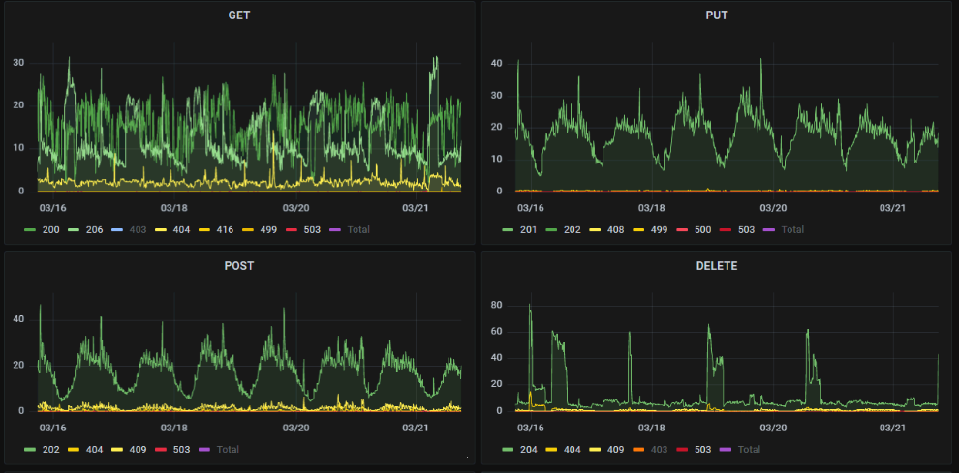
Task: Toggle the 202 series in POST legend
Action: (x=50, y=450)
